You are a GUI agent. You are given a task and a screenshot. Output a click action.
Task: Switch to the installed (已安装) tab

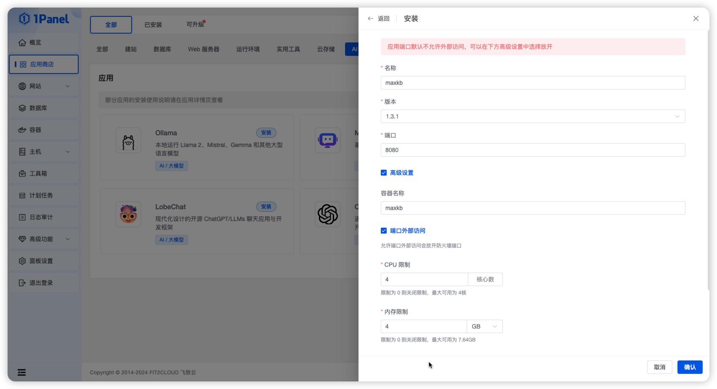point(153,25)
